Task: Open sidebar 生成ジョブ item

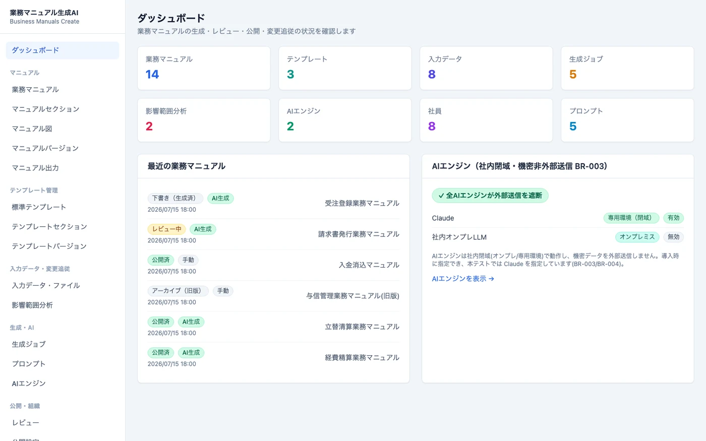Action: 63,344
